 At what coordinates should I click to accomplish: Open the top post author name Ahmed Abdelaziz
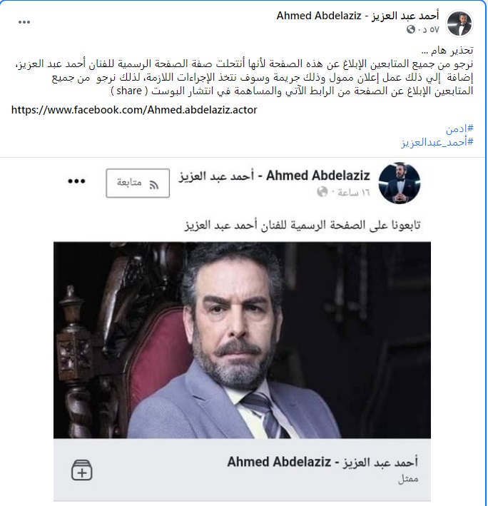[x=357, y=16]
